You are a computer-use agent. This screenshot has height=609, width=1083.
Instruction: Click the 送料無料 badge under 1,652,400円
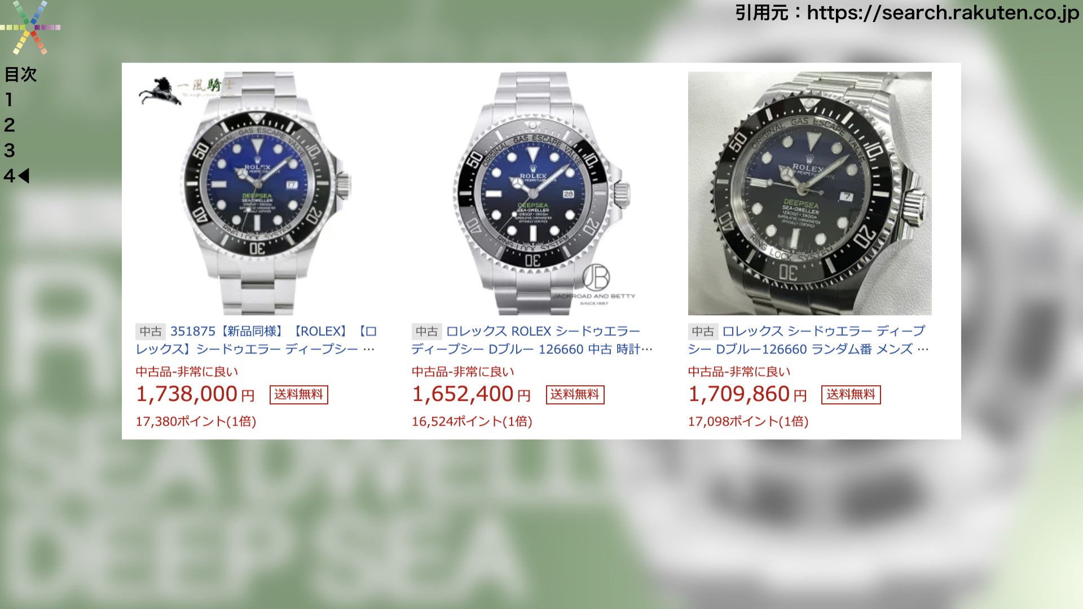pyautogui.click(x=575, y=394)
